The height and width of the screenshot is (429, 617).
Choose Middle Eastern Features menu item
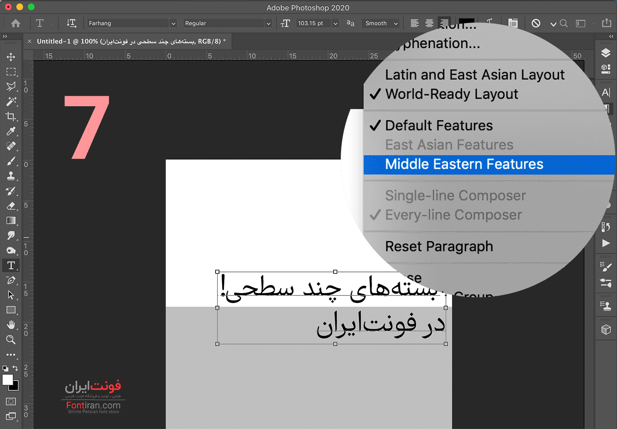coord(464,164)
